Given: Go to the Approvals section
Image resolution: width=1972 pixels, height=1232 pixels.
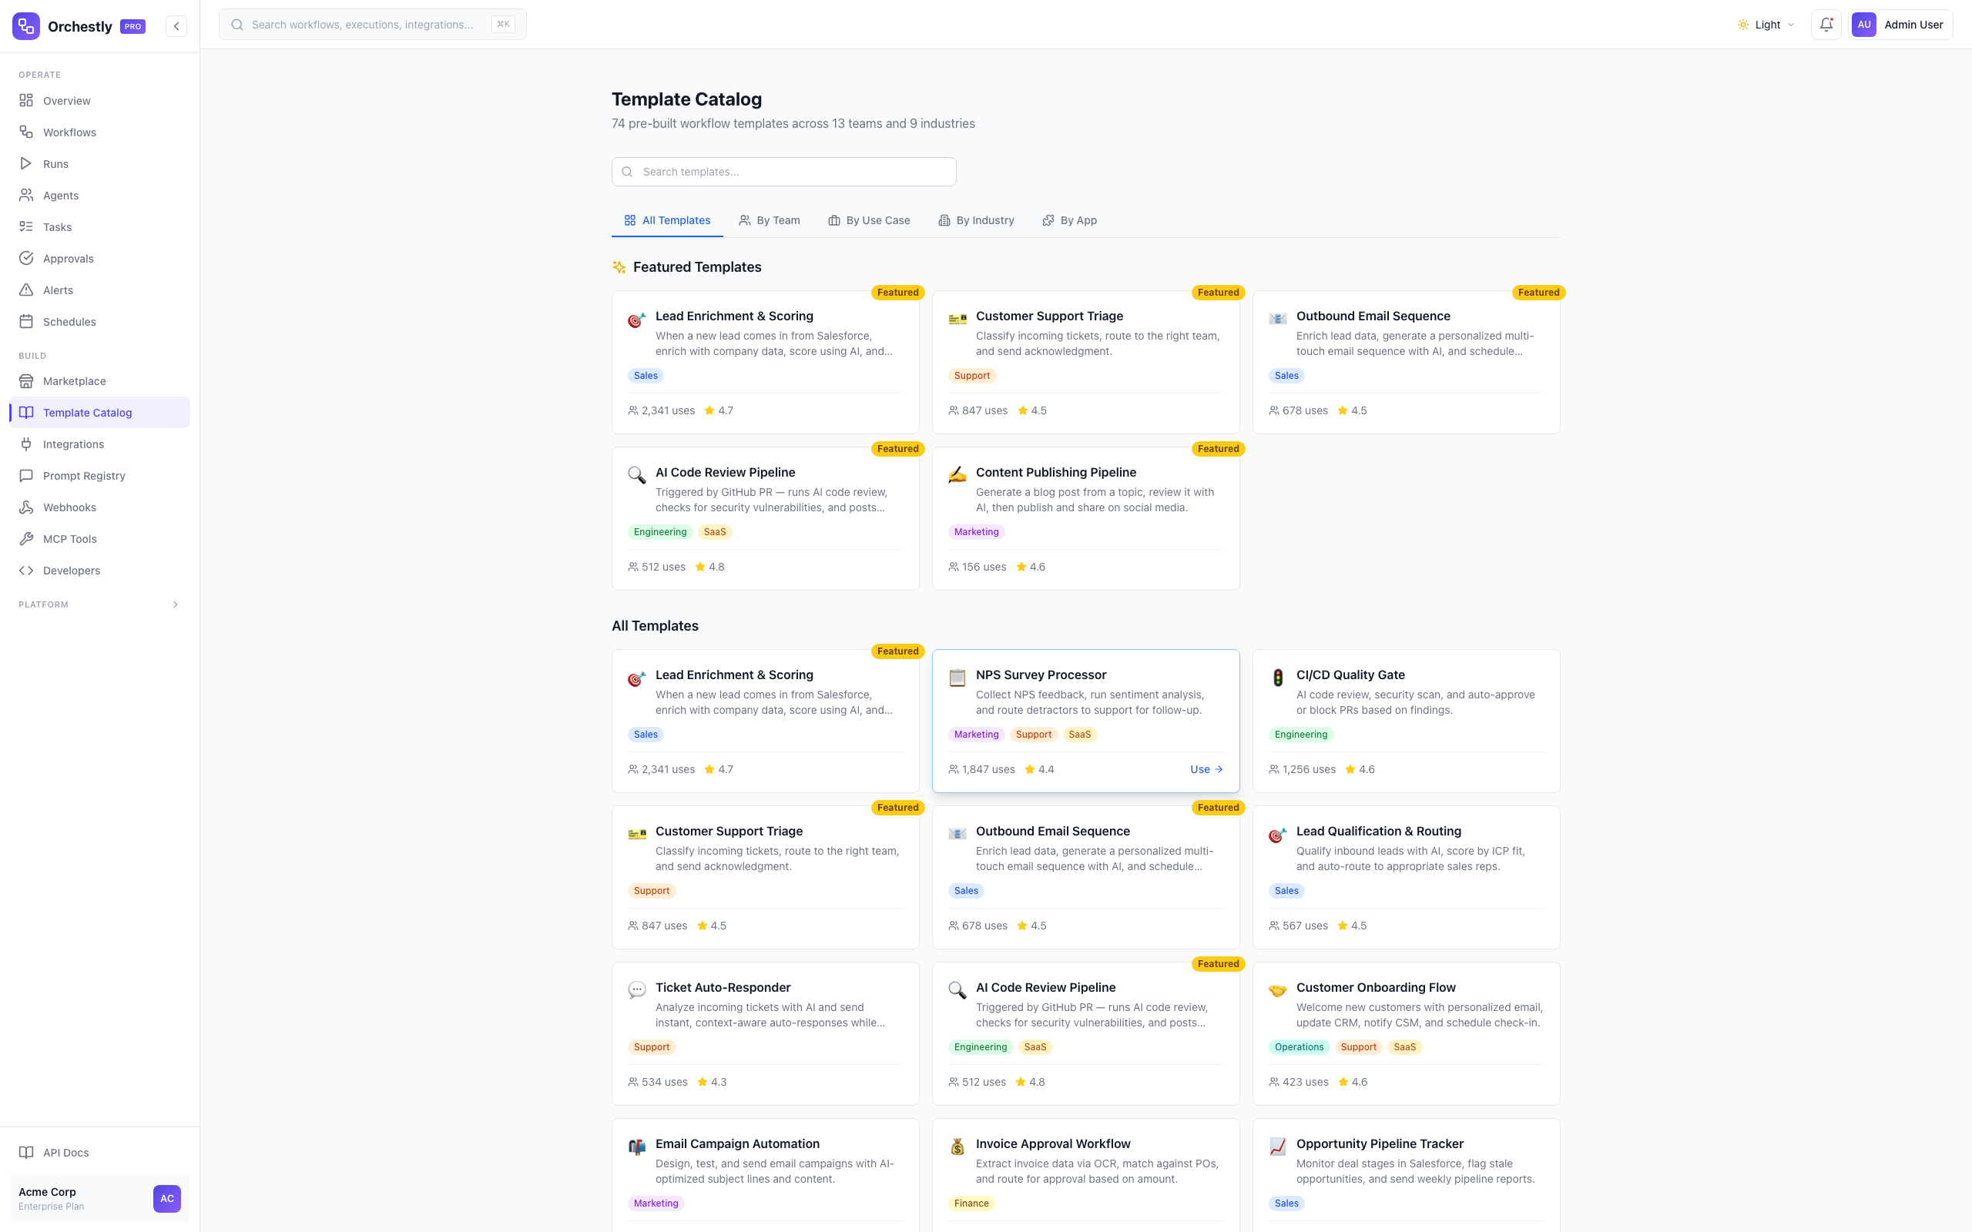Looking at the screenshot, I should pyautogui.click(x=68, y=258).
